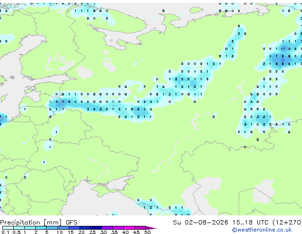
Task: Pick the 0.5 to 1 mm legend swatch
Action: pyautogui.click(x=19, y=228)
